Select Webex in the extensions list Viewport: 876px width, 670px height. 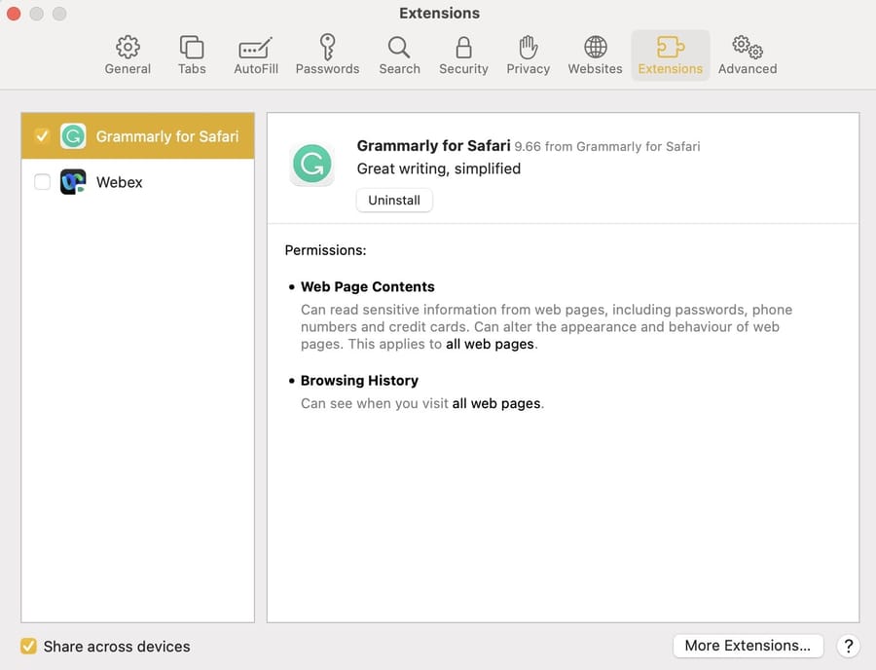pos(138,182)
